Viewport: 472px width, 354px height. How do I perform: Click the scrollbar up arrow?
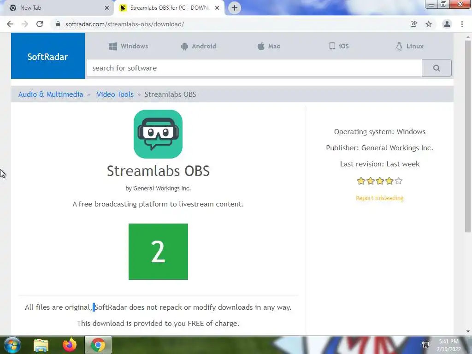point(468,36)
